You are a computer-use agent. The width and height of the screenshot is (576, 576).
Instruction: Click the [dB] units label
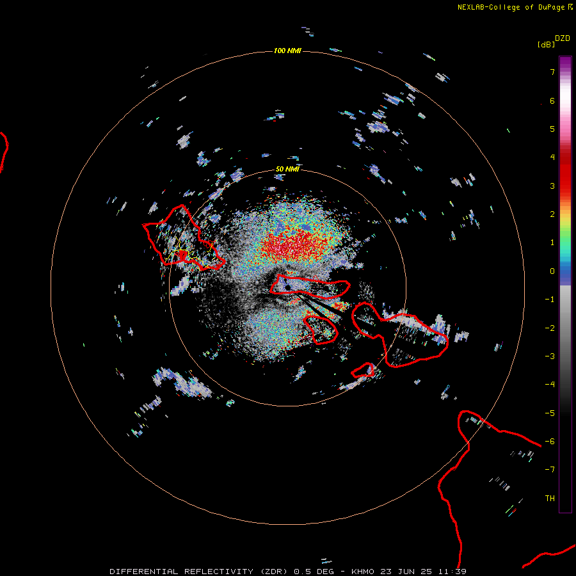click(x=546, y=45)
